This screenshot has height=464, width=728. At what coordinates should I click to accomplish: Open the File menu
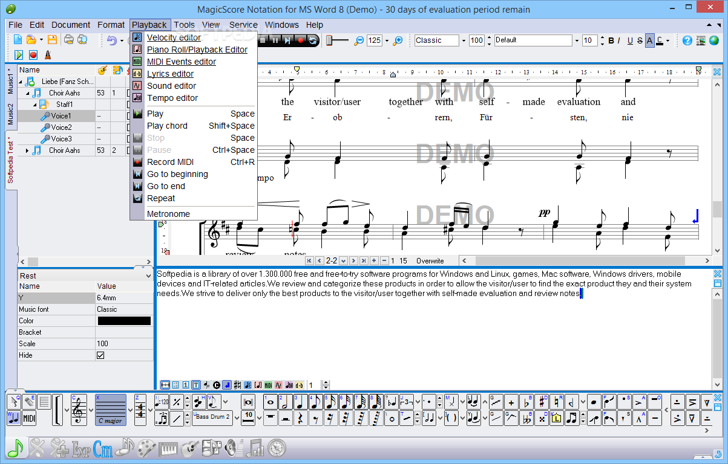pyautogui.click(x=16, y=25)
